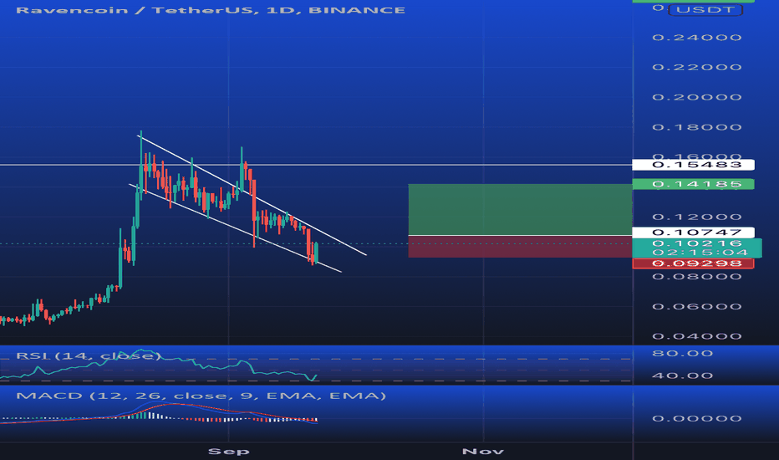Select the 0.10747 entry price label

point(693,233)
